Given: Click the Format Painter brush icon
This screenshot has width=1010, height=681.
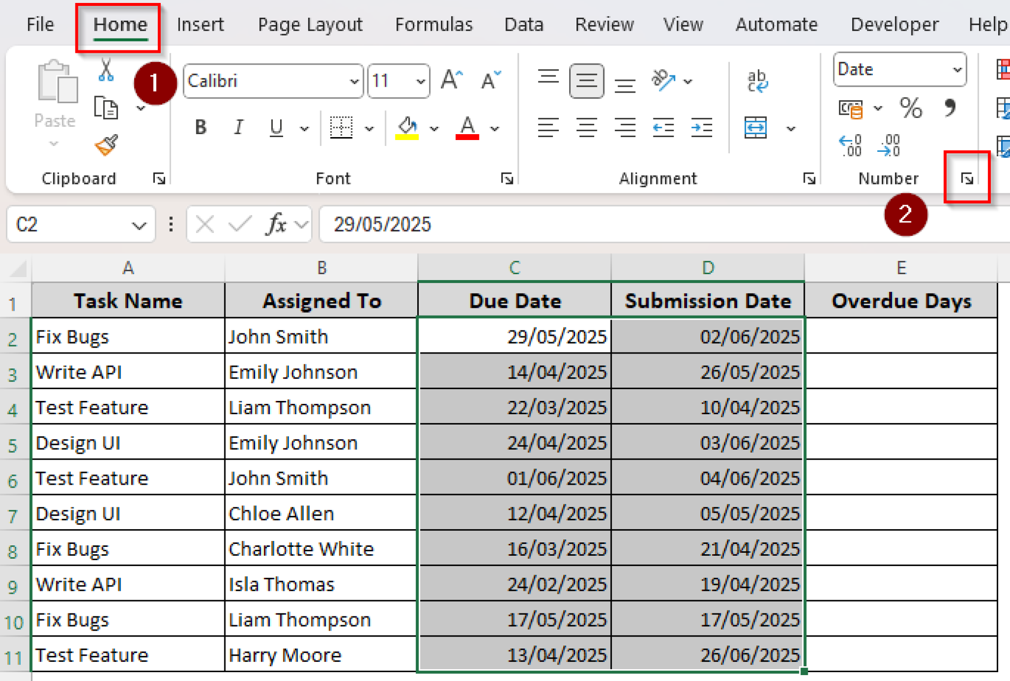Looking at the screenshot, I should tap(106, 145).
